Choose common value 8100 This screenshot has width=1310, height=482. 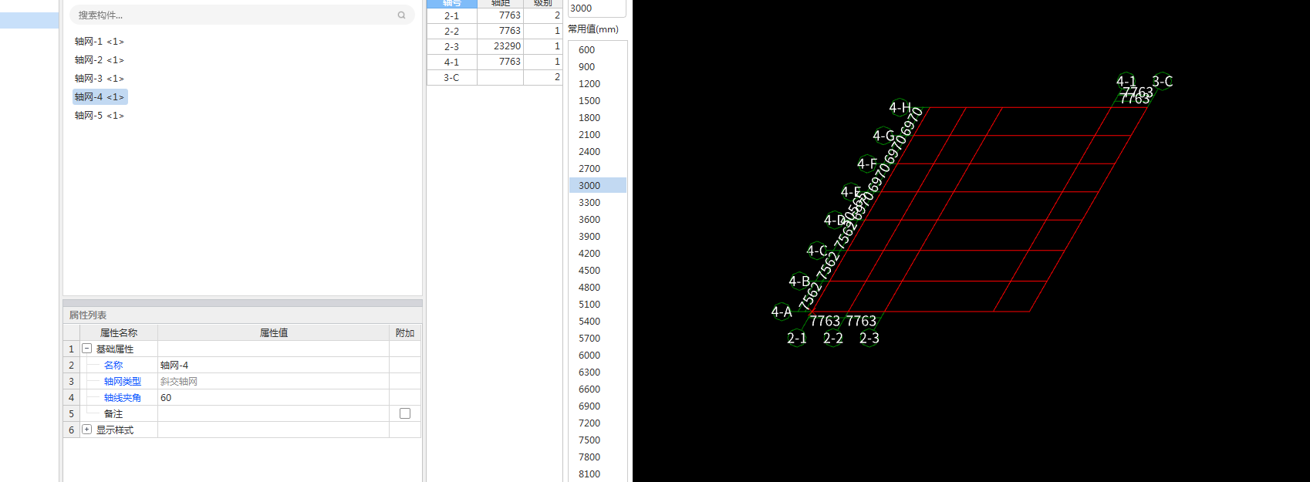click(597, 474)
